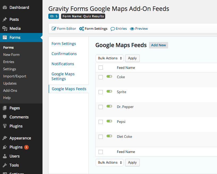Click the Apply button below the feed table

click(132, 163)
